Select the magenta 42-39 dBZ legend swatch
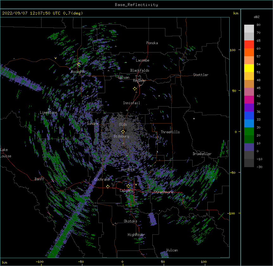 pyautogui.click(x=249, y=100)
